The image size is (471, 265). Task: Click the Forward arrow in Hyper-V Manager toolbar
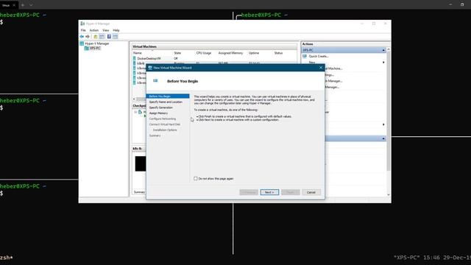point(88,37)
